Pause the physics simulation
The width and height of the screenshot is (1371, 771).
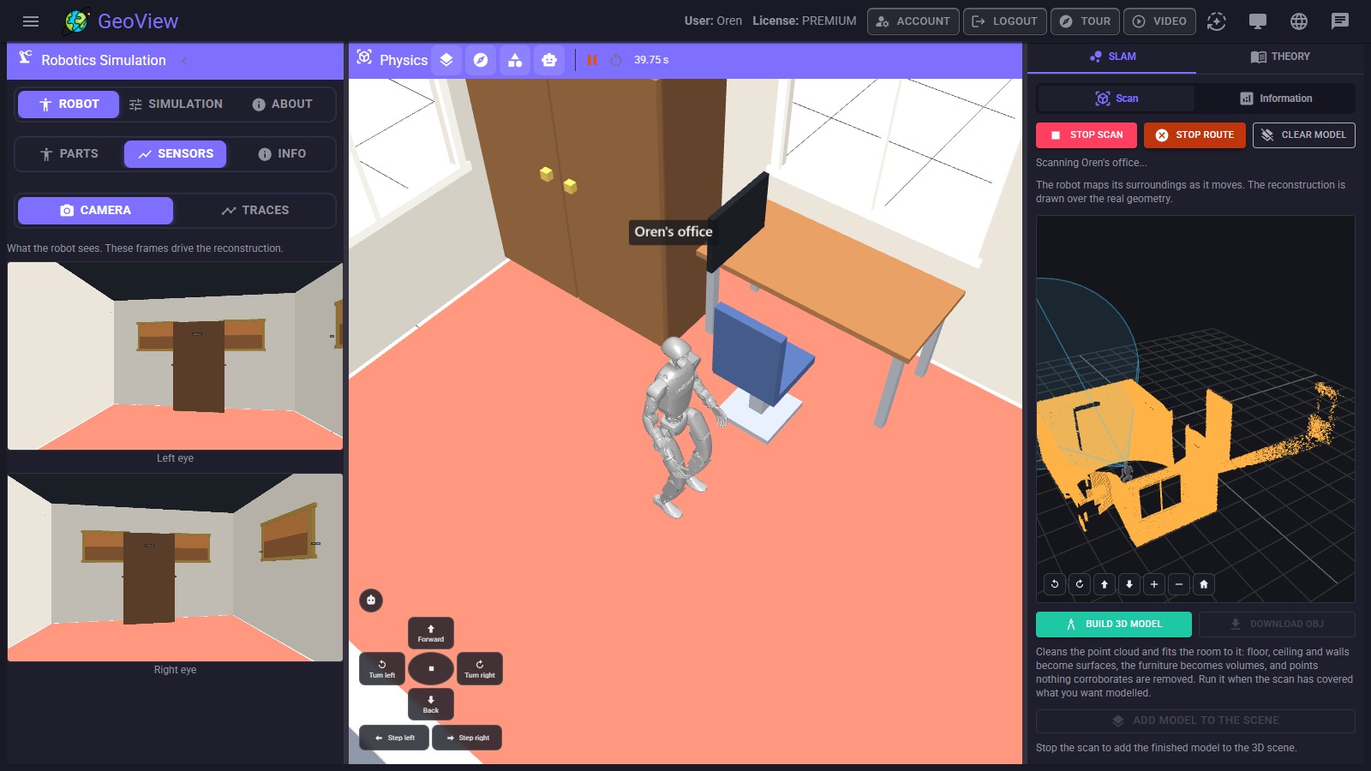tap(592, 60)
